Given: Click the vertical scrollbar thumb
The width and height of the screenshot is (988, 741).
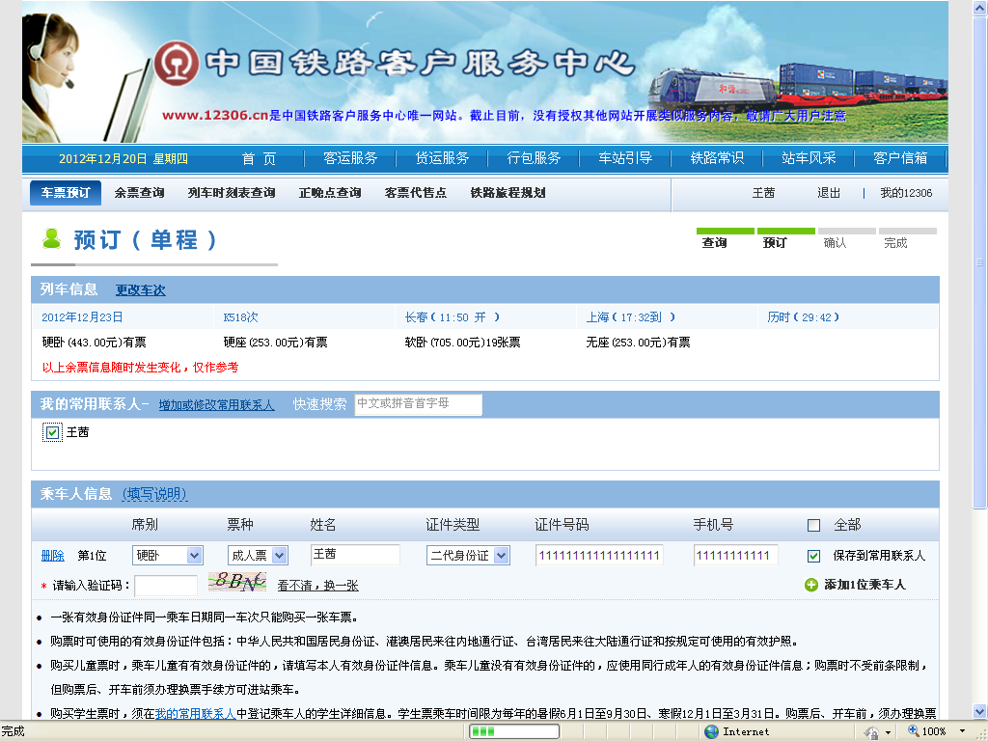Looking at the screenshot, I should (x=980, y=262).
